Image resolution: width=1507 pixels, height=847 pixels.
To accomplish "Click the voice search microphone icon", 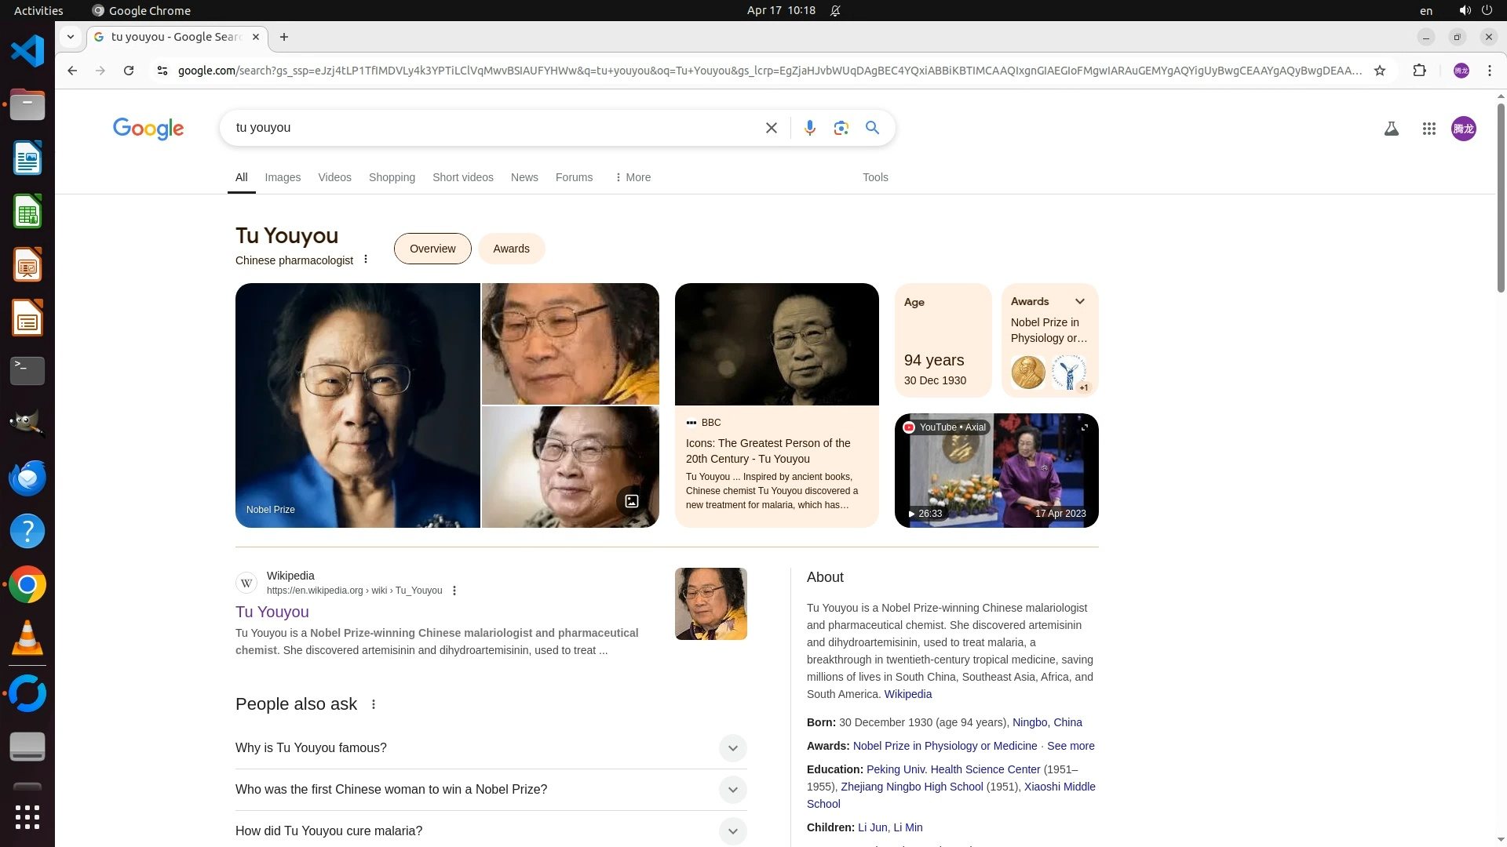I will coord(809,128).
